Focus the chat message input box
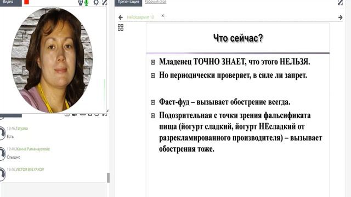The width and height of the screenshot is (351, 197). 54,190
